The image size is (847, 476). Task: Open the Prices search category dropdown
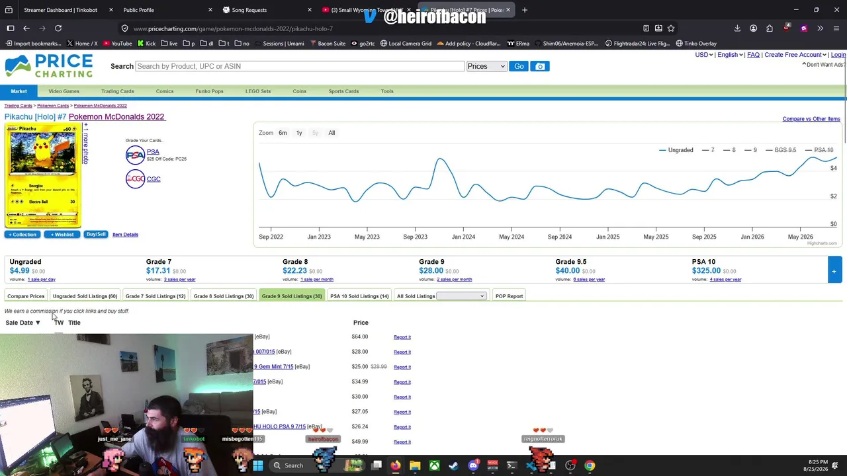(x=486, y=66)
